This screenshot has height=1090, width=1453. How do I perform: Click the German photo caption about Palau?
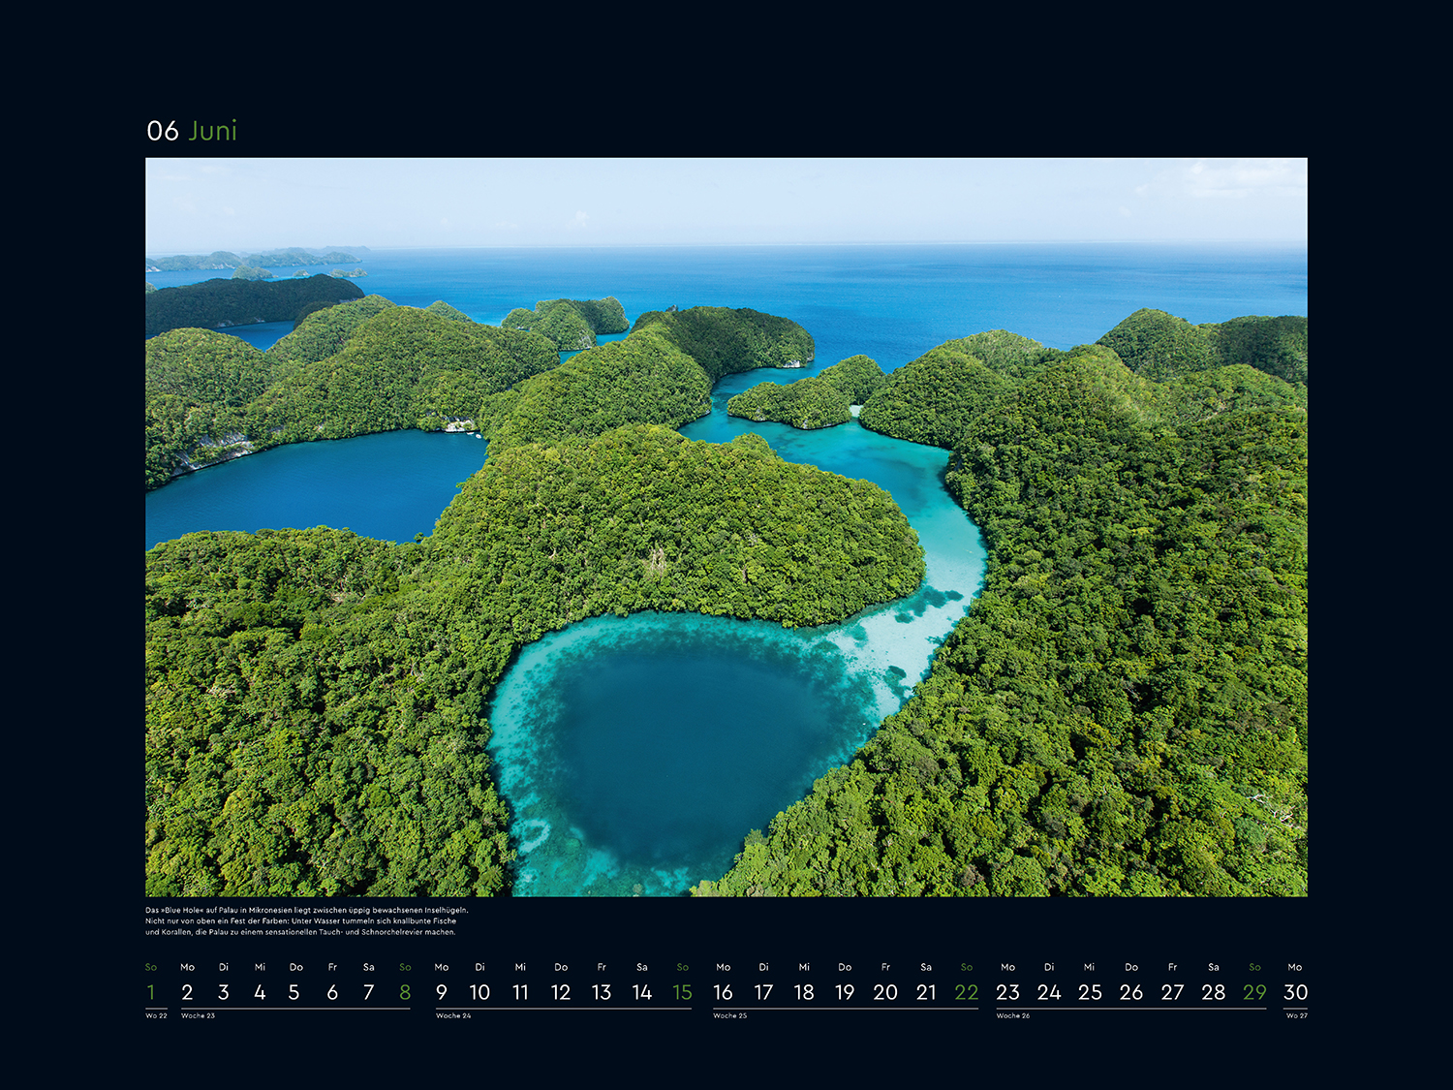click(x=306, y=921)
